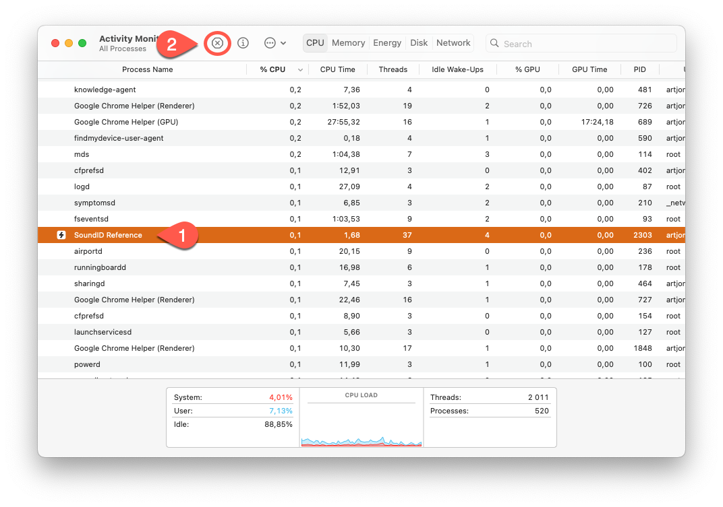
Task: Select the symptomsd process row
Action: click(361, 203)
